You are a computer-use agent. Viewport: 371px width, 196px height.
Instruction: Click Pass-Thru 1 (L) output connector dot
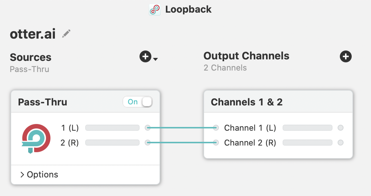(x=148, y=128)
